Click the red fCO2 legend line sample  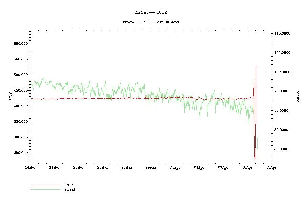point(45,185)
